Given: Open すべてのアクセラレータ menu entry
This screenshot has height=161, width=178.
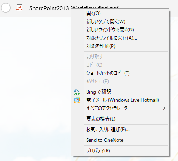Looking at the screenshot, I should point(120,108).
